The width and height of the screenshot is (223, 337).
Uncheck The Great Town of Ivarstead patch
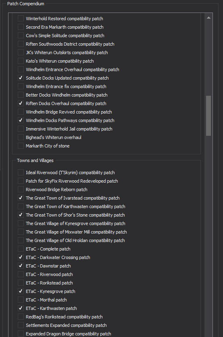(x=21, y=198)
